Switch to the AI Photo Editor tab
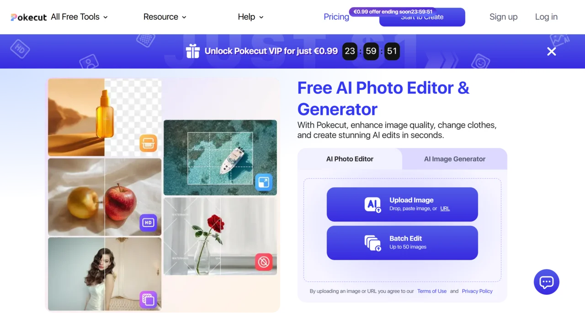 click(350, 159)
